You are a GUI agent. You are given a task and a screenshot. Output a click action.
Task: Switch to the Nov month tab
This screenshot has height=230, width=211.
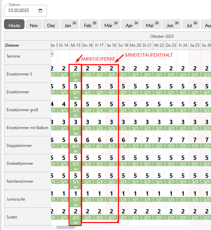coord(34,25)
